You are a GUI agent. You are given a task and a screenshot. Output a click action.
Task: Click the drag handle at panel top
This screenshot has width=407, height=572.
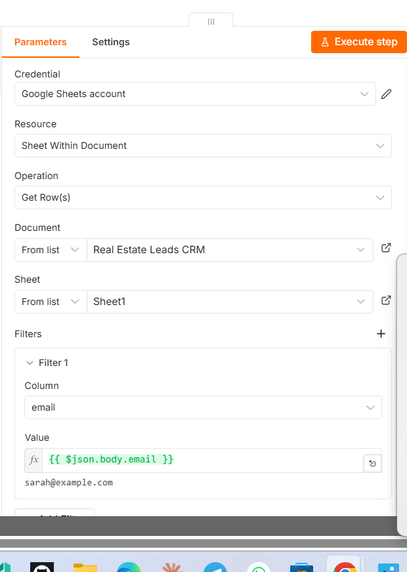pyautogui.click(x=211, y=22)
